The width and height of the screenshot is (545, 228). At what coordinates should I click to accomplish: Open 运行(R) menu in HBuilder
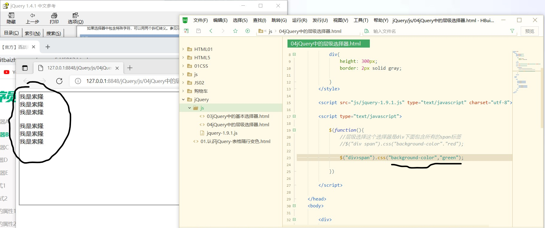tap(299, 20)
